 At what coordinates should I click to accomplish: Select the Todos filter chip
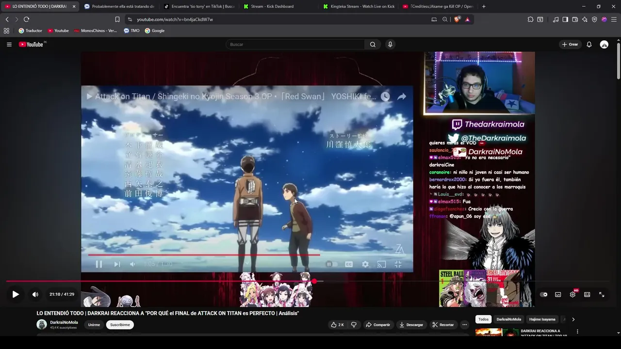484,319
